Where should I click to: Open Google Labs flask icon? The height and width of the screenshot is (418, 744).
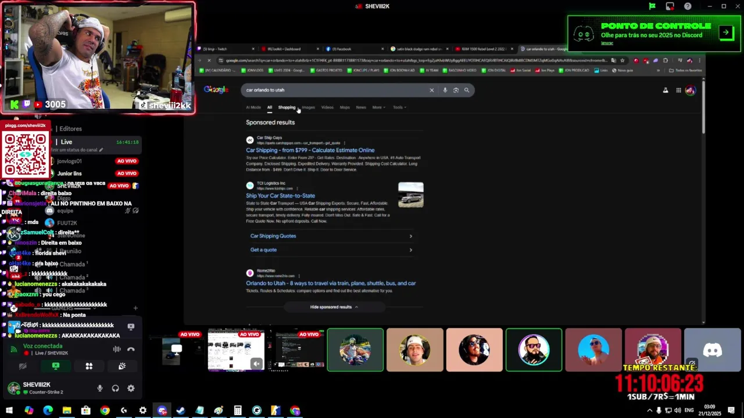coord(666,90)
